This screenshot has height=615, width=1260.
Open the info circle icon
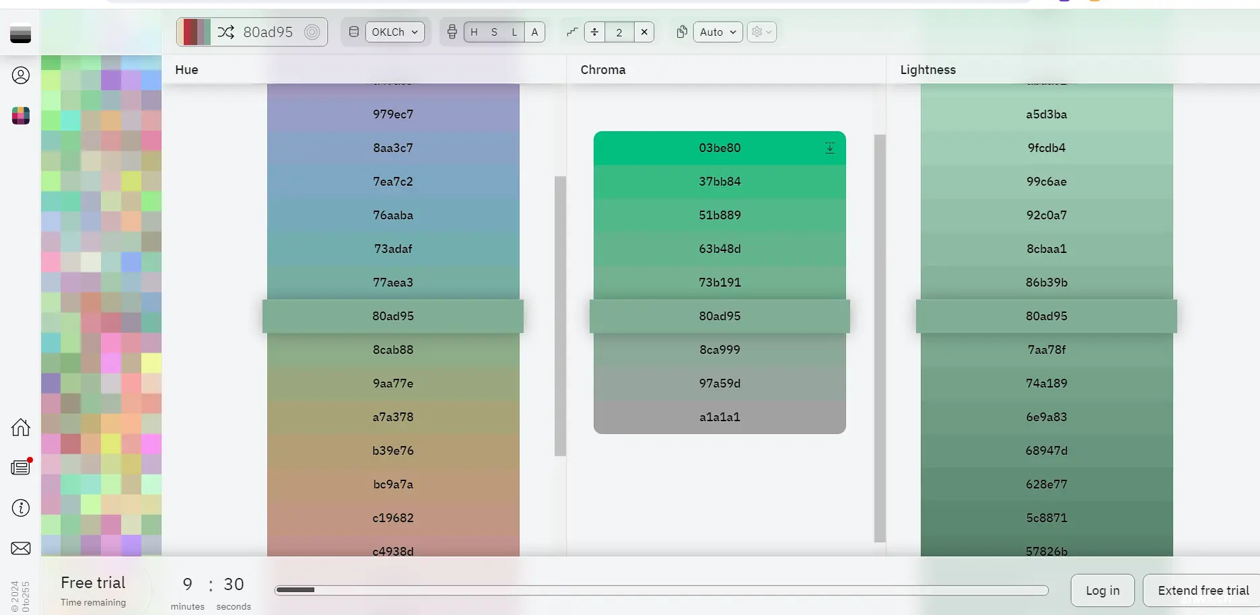coord(21,508)
